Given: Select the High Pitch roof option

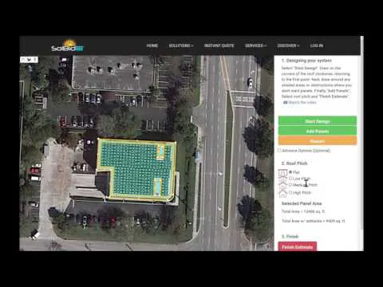Looking at the screenshot, I should pos(290,192).
